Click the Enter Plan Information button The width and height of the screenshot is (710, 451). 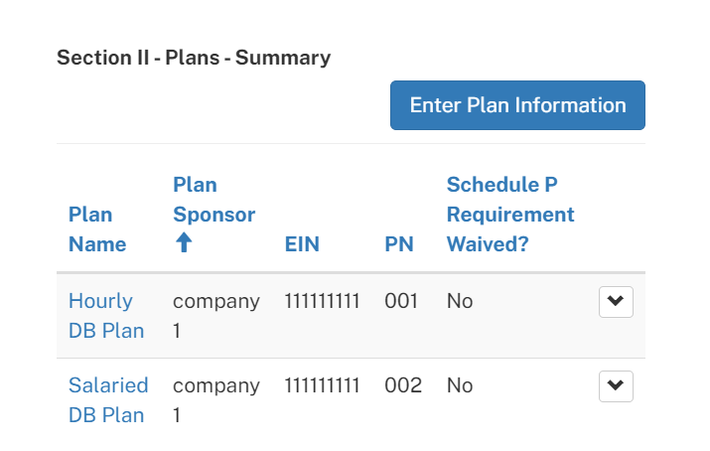[x=517, y=105]
